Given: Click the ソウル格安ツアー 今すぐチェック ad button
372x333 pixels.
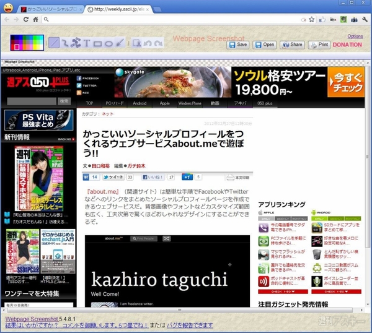Looking at the screenshot, I should point(346,82).
